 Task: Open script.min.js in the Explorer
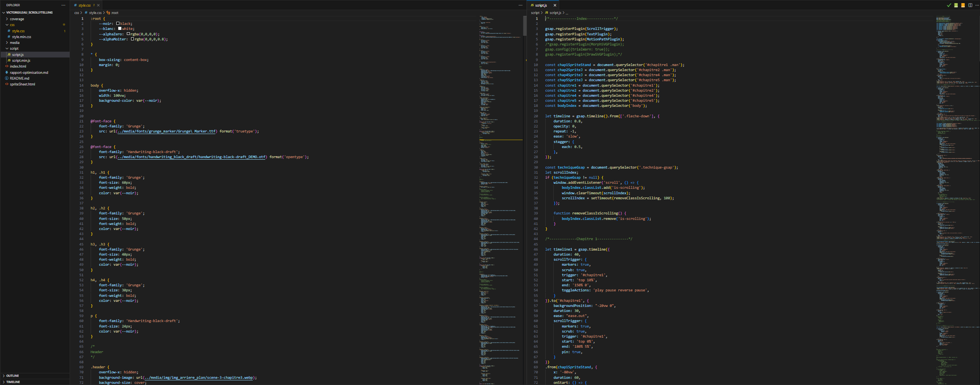coord(35,61)
